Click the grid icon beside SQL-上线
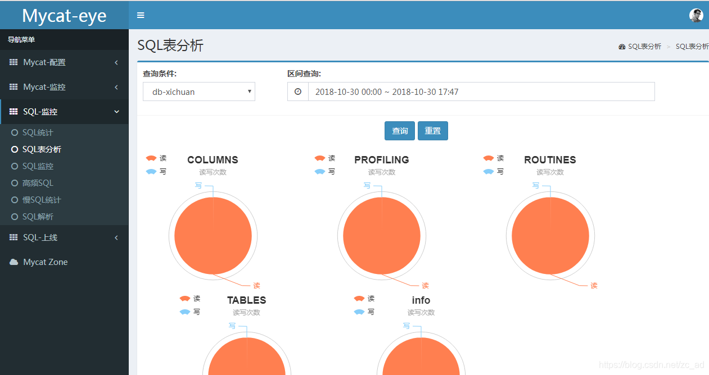 point(13,237)
